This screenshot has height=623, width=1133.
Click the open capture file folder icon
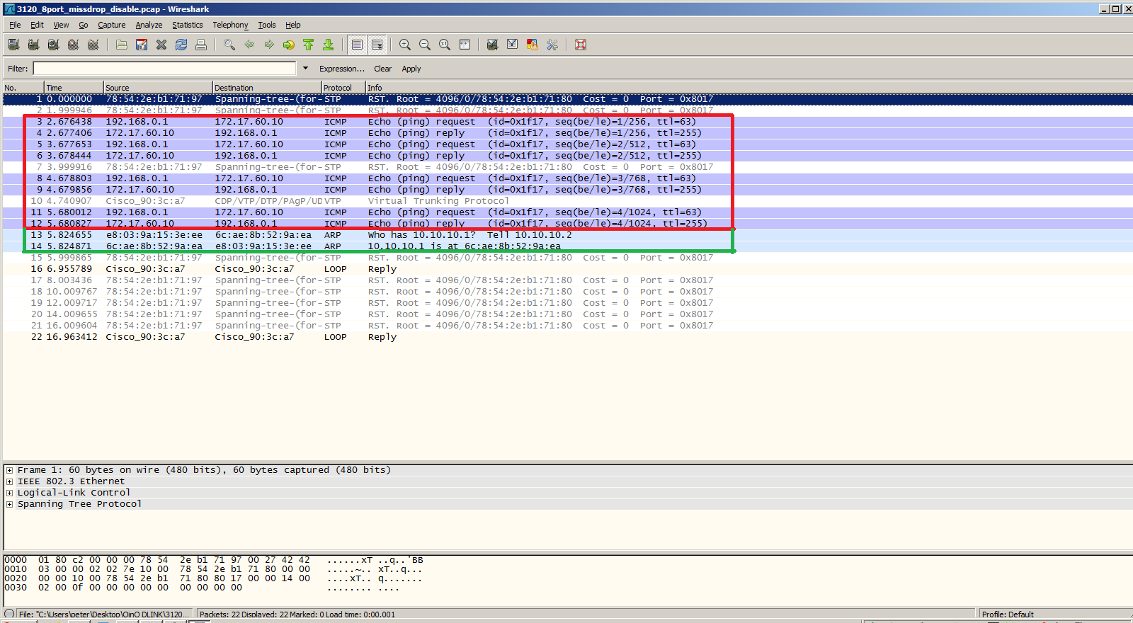(x=122, y=45)
